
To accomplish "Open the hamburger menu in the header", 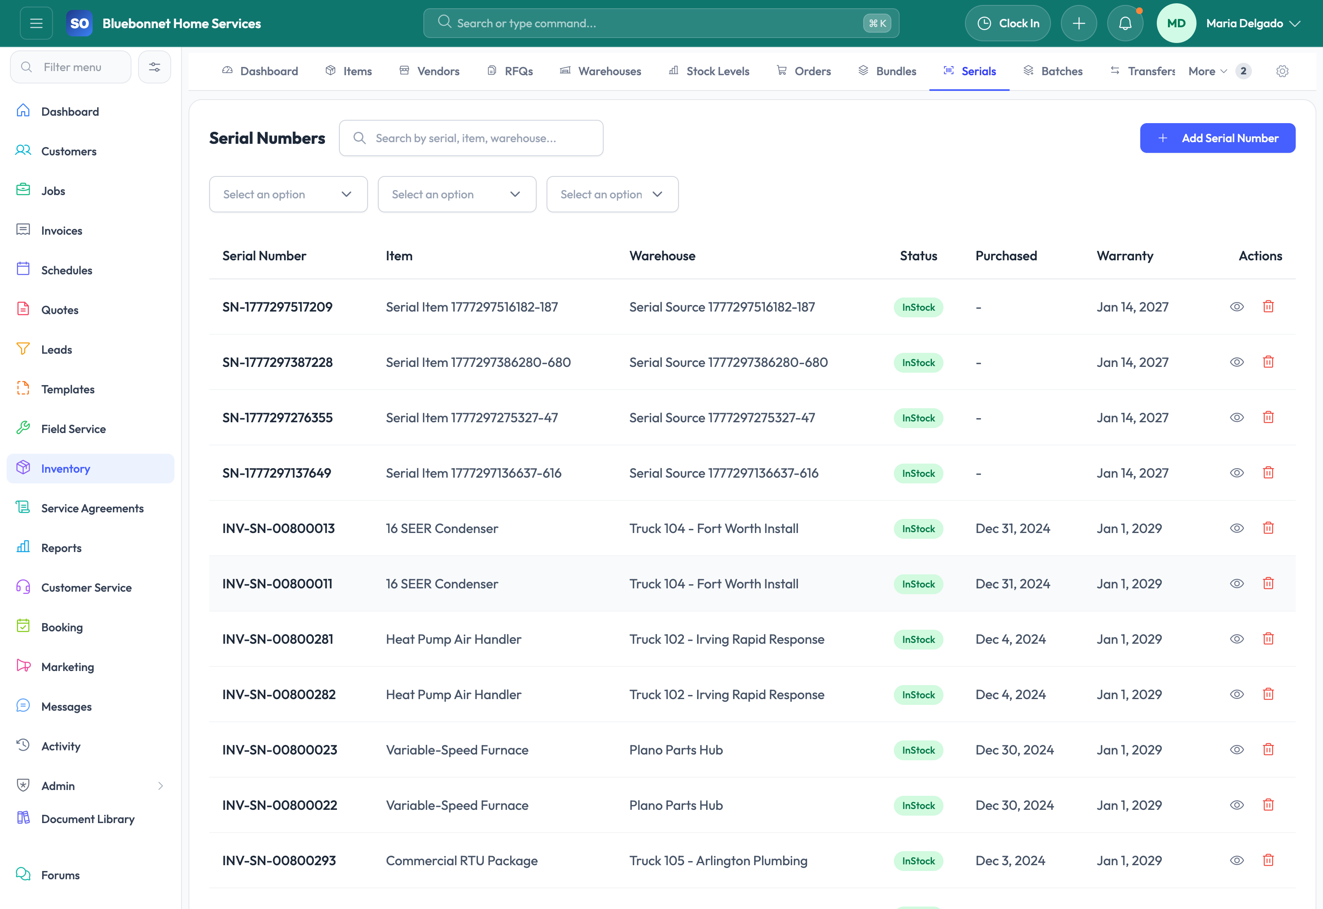I will pos(36,24).
